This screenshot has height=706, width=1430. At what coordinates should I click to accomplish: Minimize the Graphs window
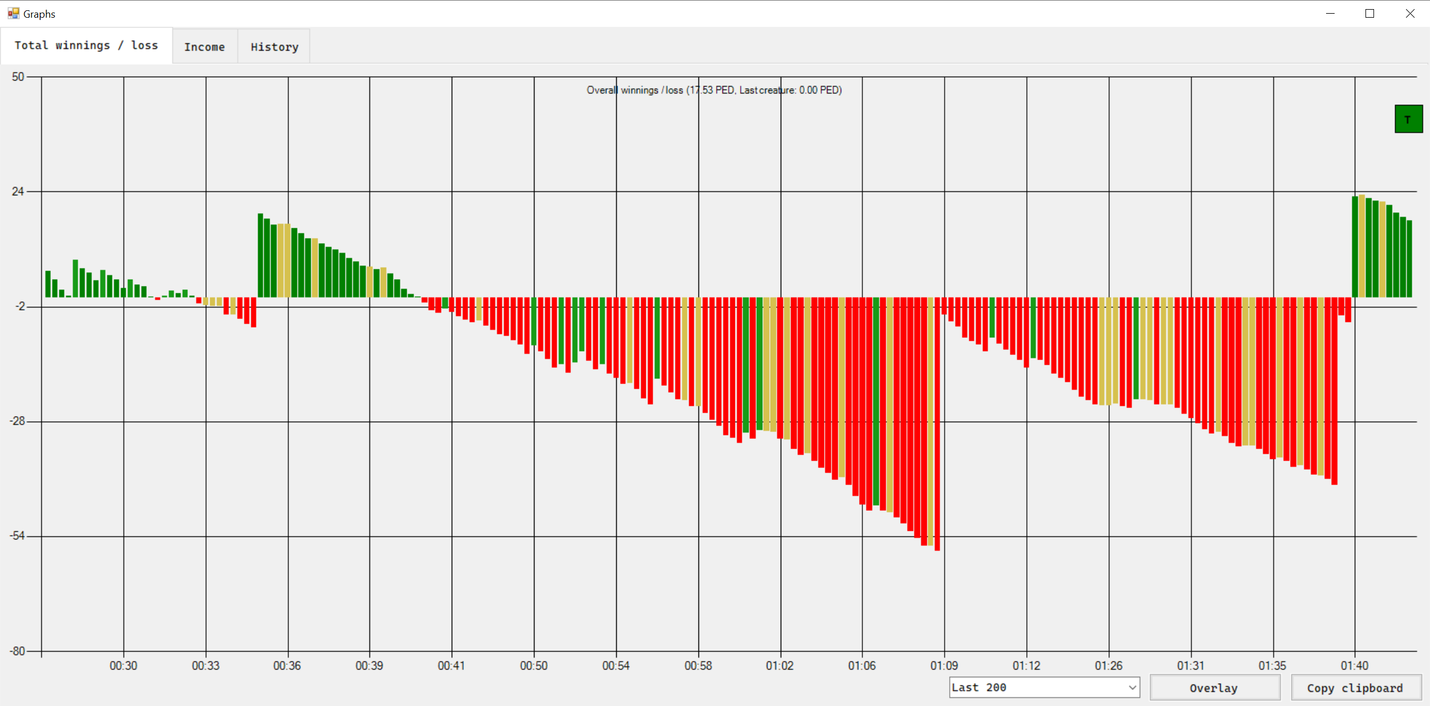(x=1330, y=14)
